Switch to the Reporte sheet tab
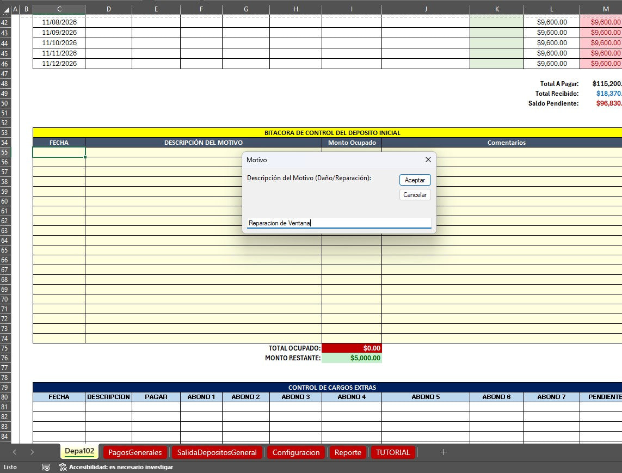Screen dimensions: 622x473 click(x=348, y=452)
